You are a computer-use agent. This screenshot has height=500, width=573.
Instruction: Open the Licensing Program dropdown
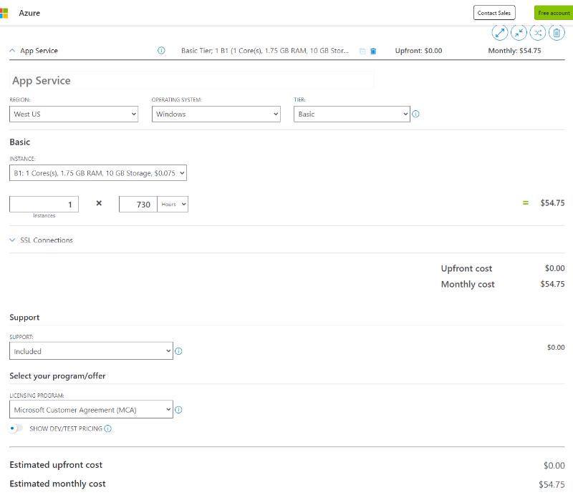pos(91,409)
